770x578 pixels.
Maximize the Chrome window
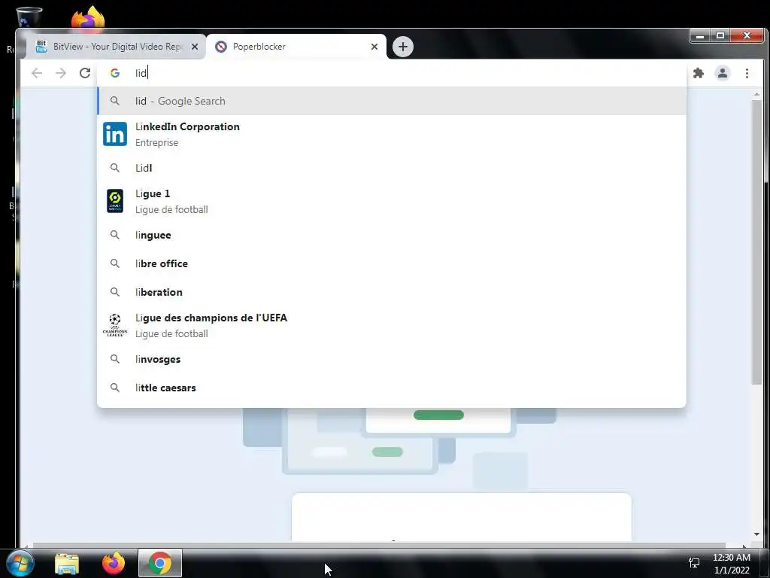(720, 36)
